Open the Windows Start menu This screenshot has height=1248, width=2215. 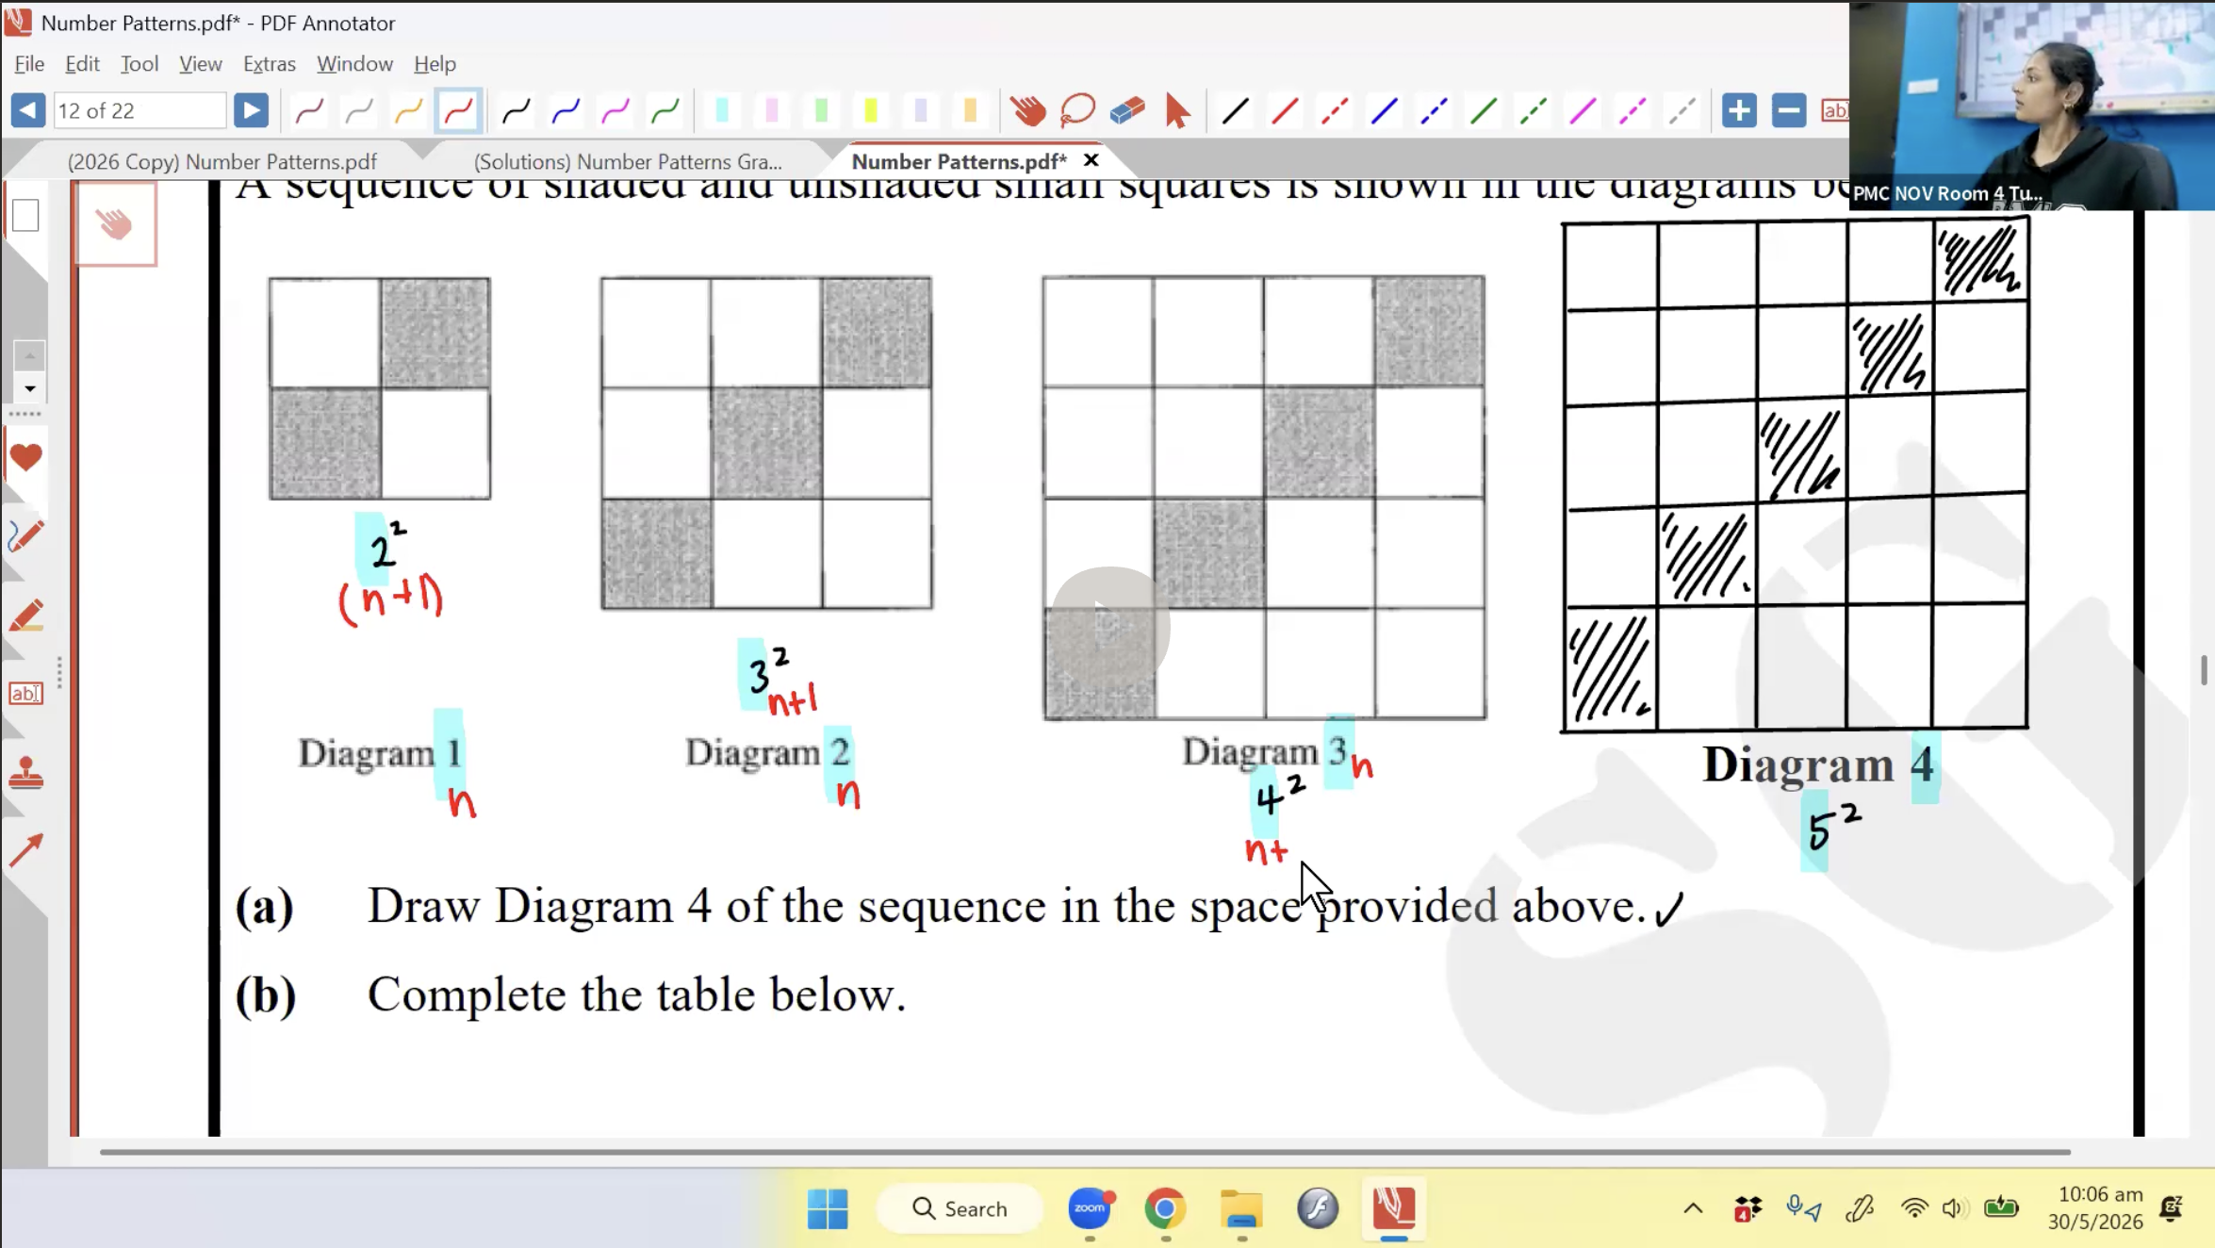click(828, 1208)
